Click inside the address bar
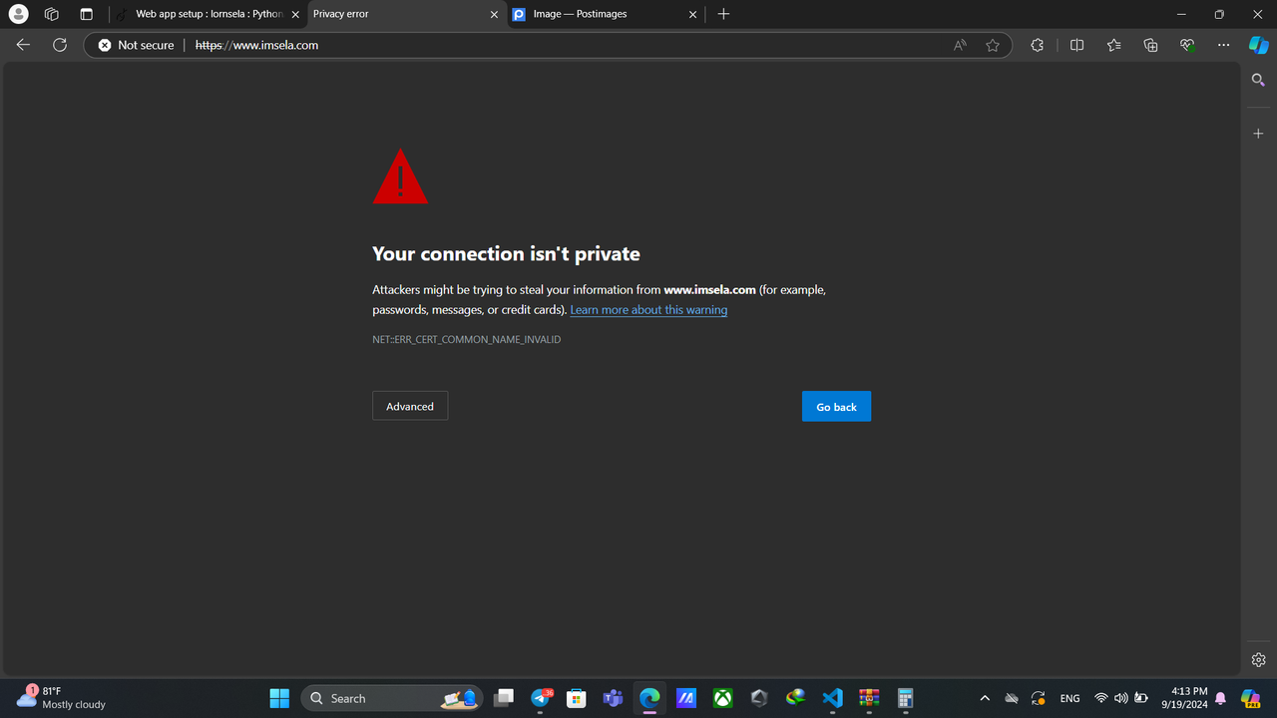 499,45
